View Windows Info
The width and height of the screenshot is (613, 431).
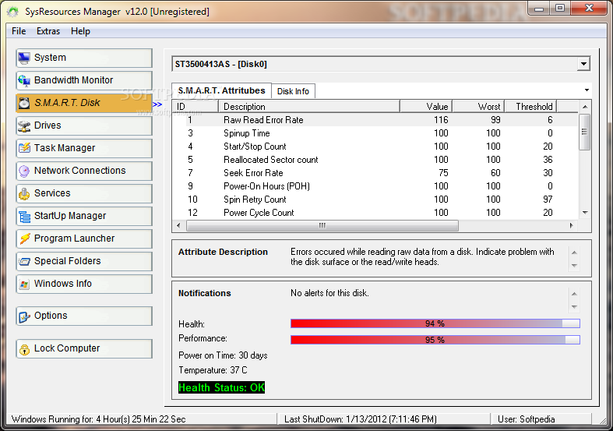tap(84, 284)
